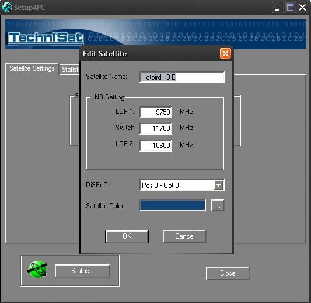Click the Setup4PC globe title icon

[x=7, y=7]
